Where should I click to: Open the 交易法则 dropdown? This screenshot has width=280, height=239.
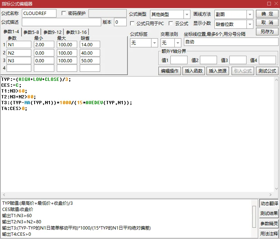click(x=178, y=43)
